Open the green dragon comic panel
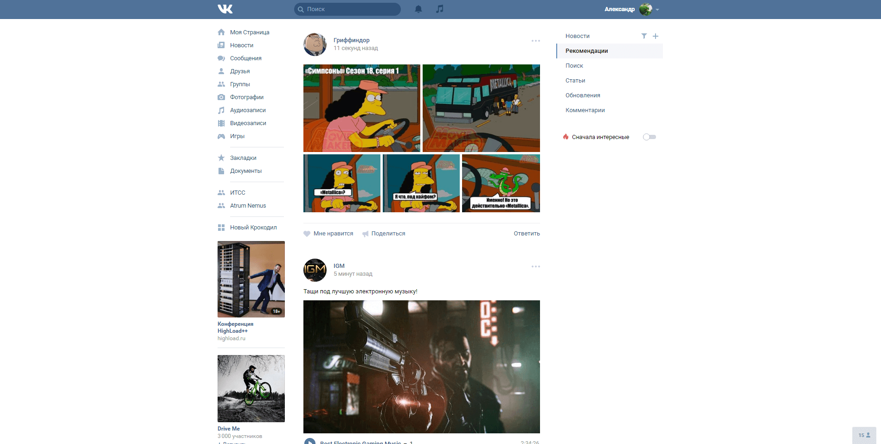This screenshot has height=444, width=881. [501, 184]
